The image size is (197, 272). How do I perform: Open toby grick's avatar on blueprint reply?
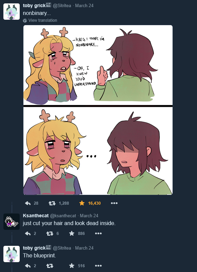[x=12, y=254]
